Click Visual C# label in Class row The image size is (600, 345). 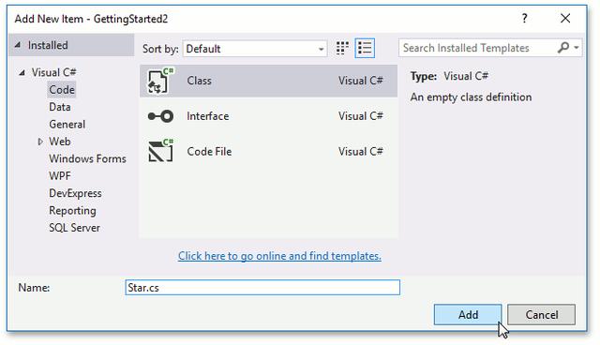pos(360,81)
